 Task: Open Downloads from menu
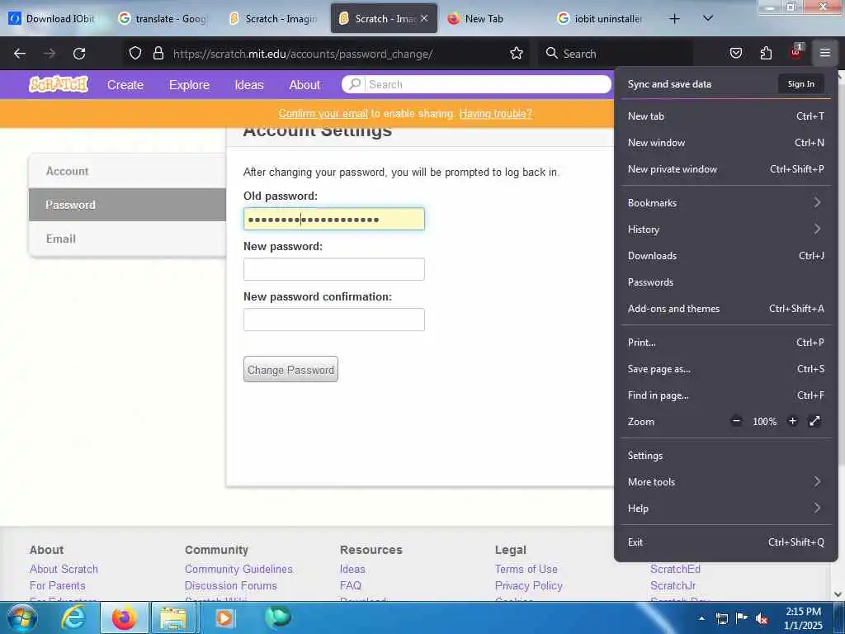[x=725, y=256]
